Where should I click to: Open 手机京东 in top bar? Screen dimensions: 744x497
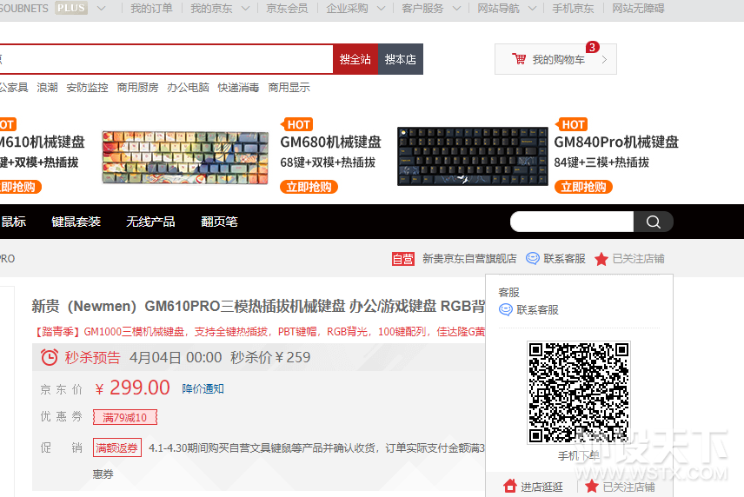(x=573, y=9)
